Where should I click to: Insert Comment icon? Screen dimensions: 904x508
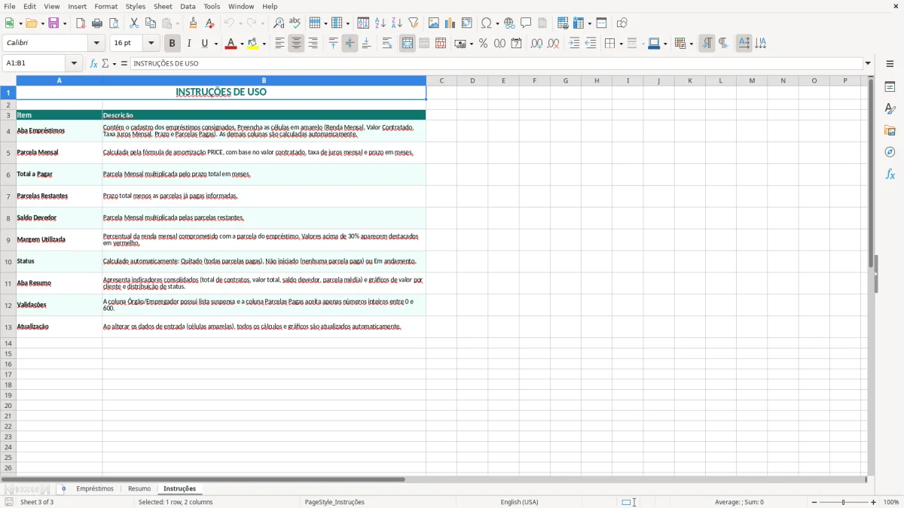tap(526, 23)
